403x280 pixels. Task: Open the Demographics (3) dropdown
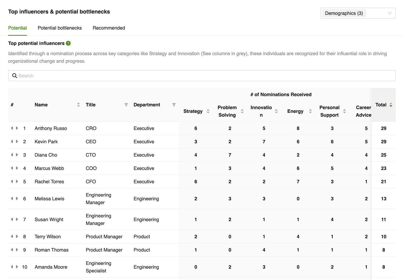[358, 13]
